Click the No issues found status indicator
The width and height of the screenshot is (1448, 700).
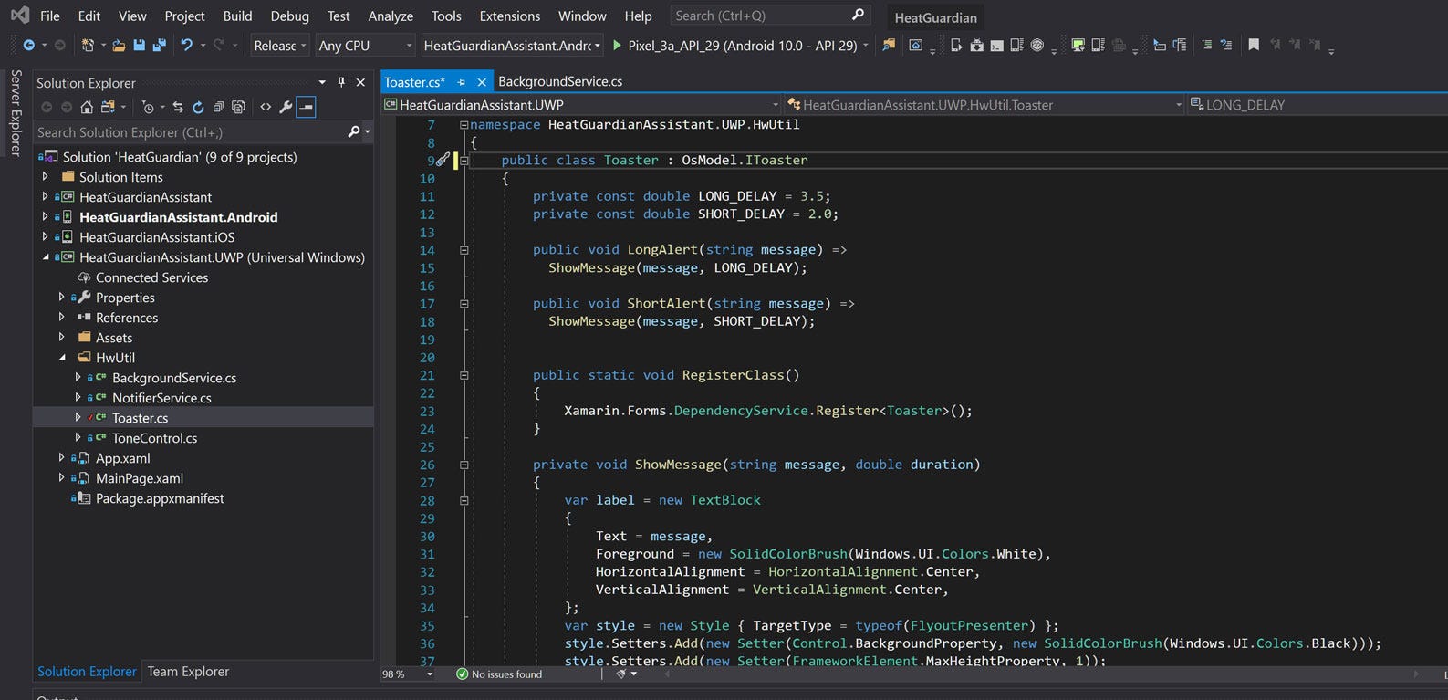[499, 674]
